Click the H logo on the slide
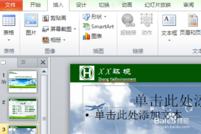This screenshot has width=201, height=134. (x=87, y=73)
